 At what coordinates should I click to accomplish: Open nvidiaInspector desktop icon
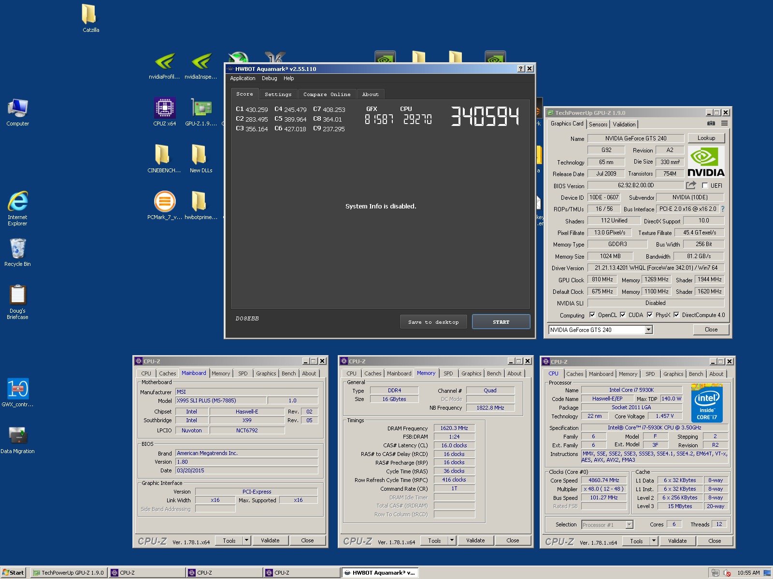pos(201,65)
